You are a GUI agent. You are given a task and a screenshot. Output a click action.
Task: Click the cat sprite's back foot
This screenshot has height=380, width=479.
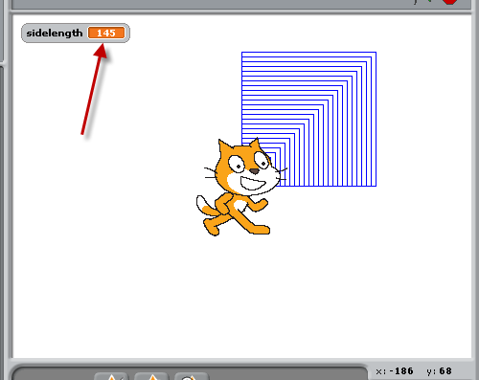click(x=212, y=228)
